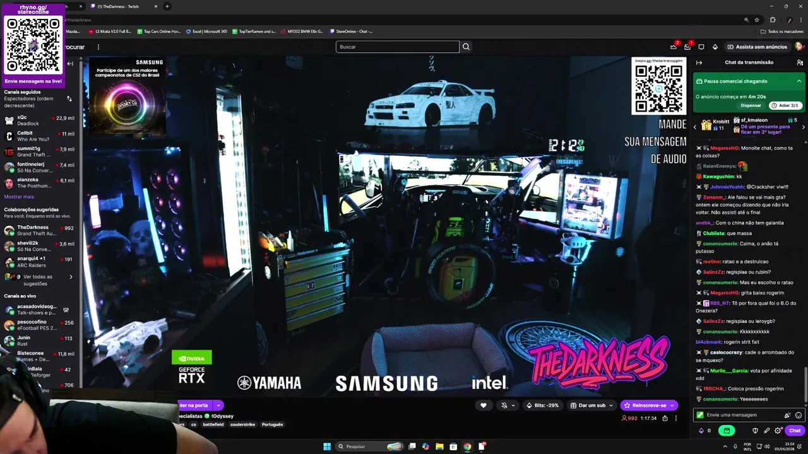Viewport: 808px width, 454px height.
Task: Click the purple Chat send button
Action: pos(795,431)
